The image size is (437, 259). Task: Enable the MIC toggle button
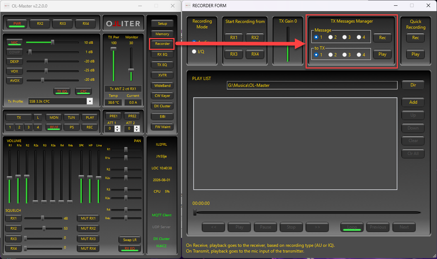point(14,43)
